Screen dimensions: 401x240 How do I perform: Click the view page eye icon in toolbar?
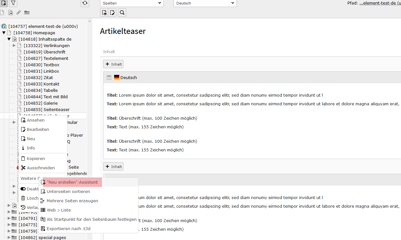point(104,13)
